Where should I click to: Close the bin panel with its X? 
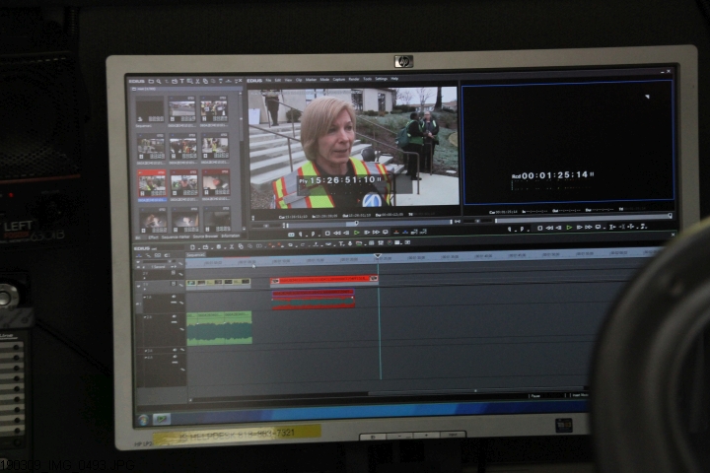pyautogui.click(x=240, y=81)
